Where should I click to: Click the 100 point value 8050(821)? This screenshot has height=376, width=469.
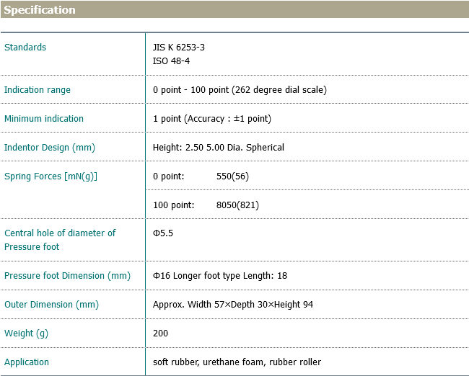pyautogui.click(x=237, y=205)
